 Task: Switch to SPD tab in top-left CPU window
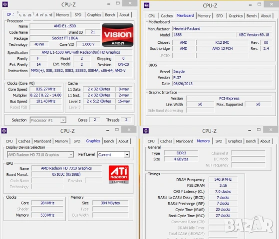[x=78, y=15]
